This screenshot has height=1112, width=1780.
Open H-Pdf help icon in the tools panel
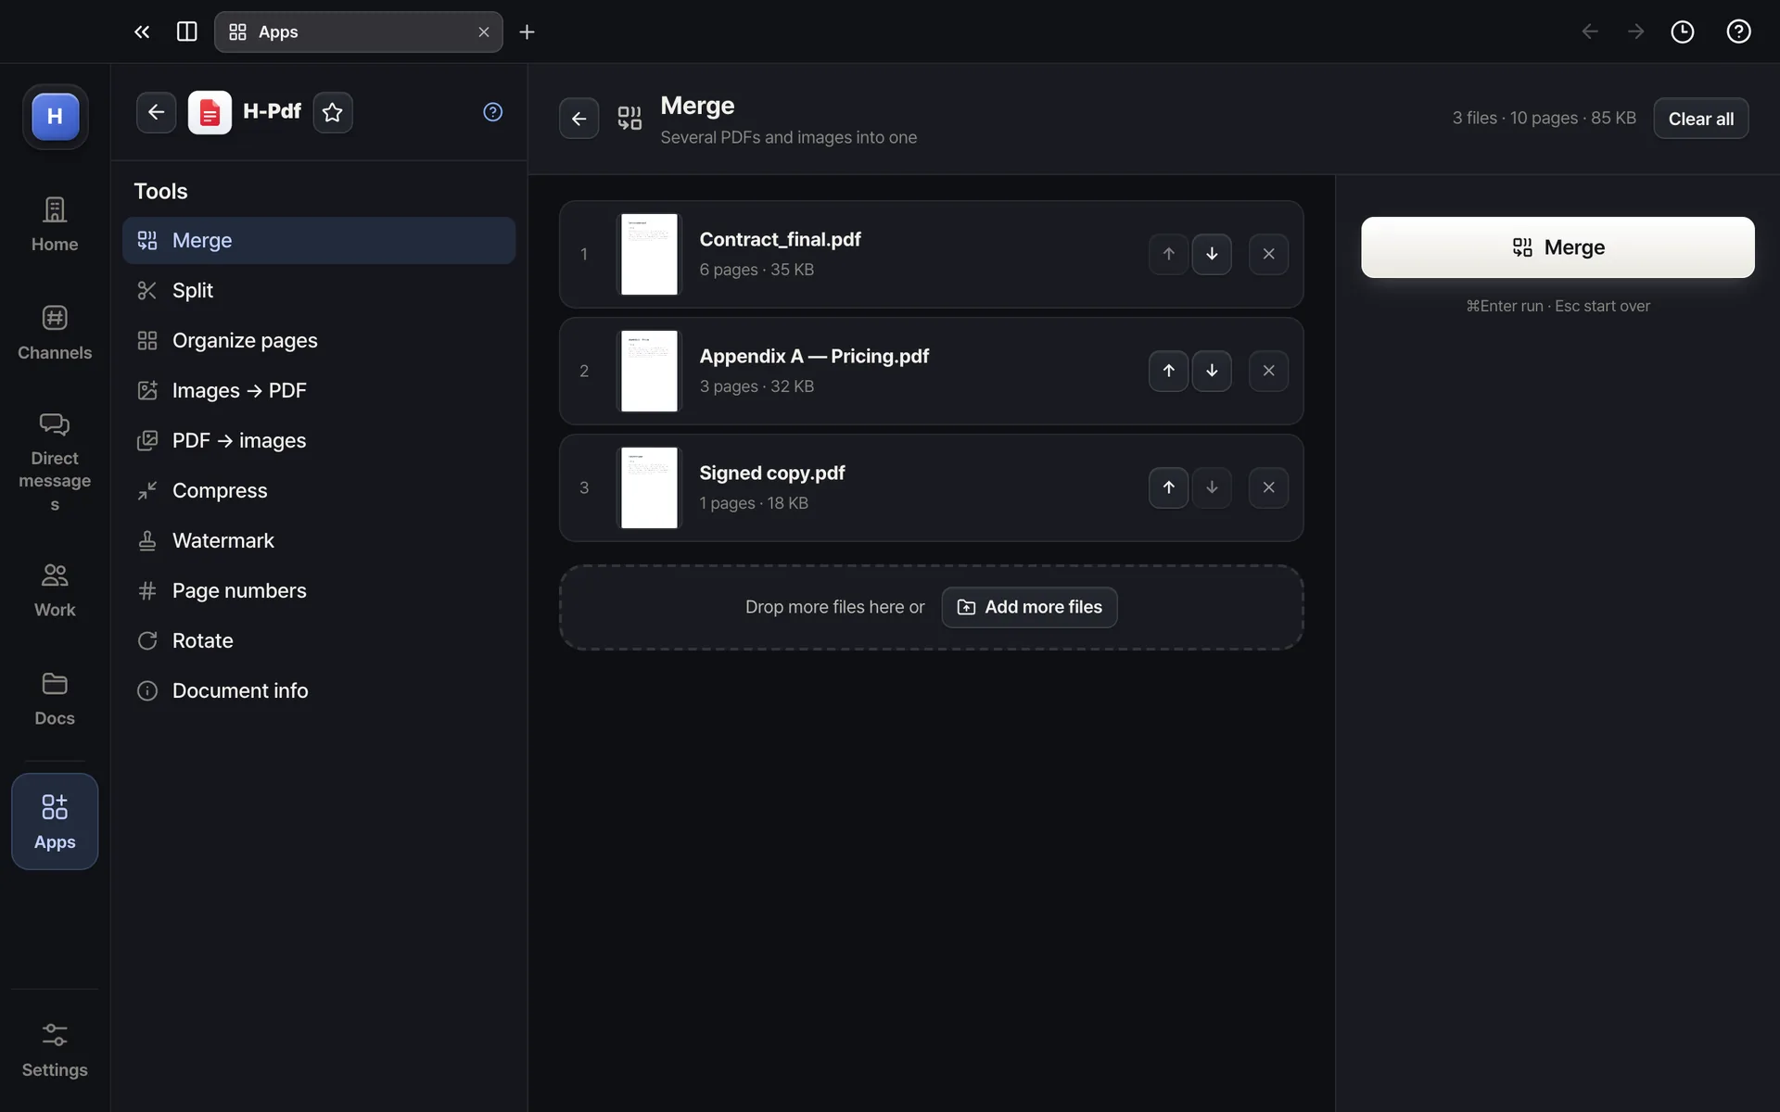[493, 112]
